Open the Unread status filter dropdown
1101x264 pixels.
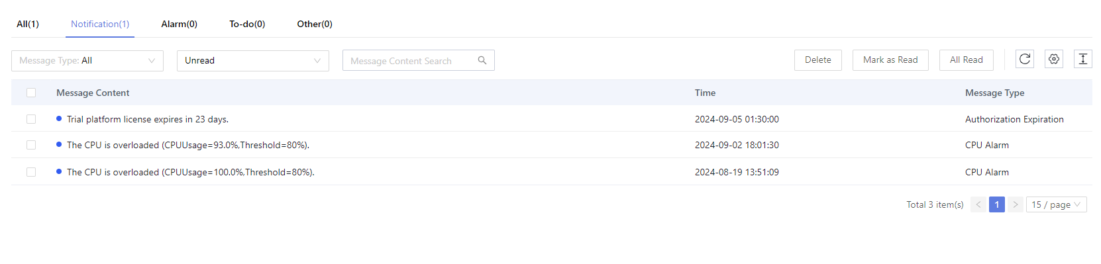(x=253, y=60)
